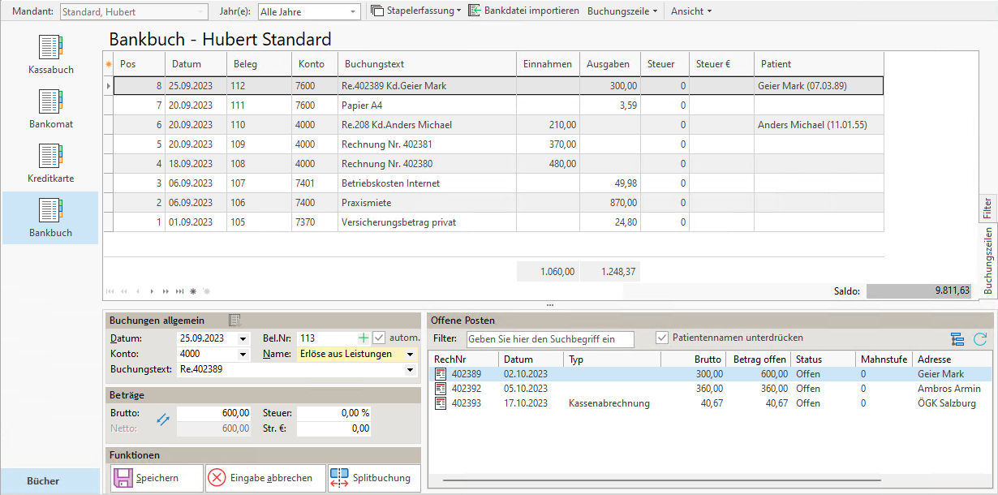The width and height of the screenshot is (998, 495).
Task: Uncheck Patientennamen unterdrücken
Action: point(662,338)
